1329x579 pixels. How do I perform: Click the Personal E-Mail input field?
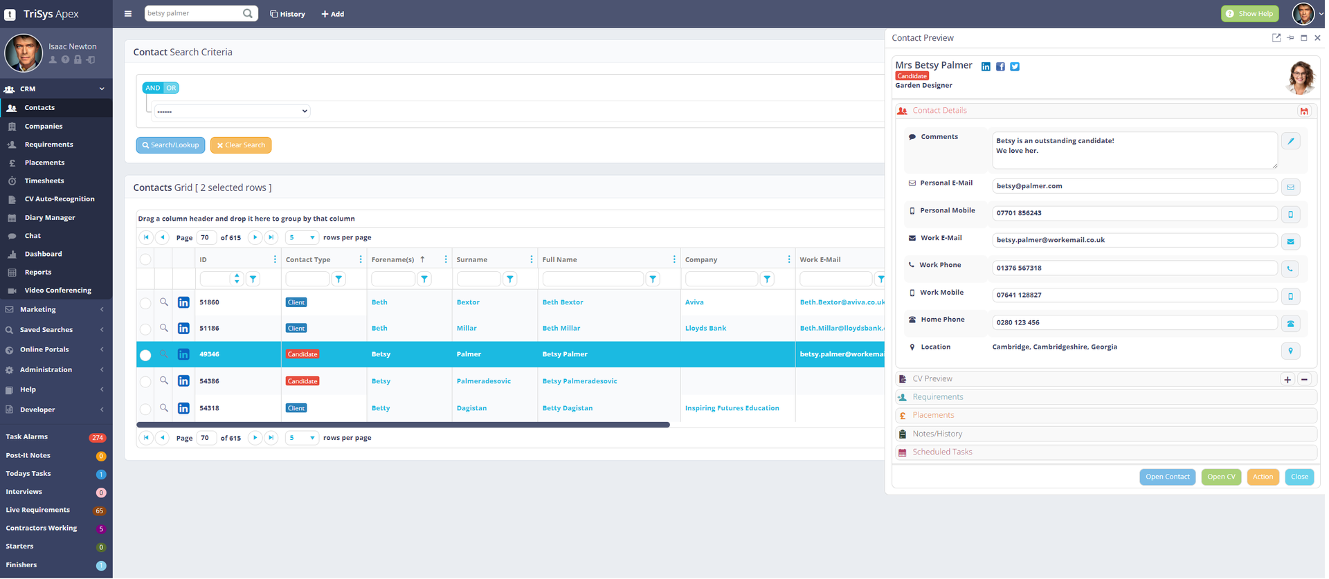click(x=1134, y=186)
